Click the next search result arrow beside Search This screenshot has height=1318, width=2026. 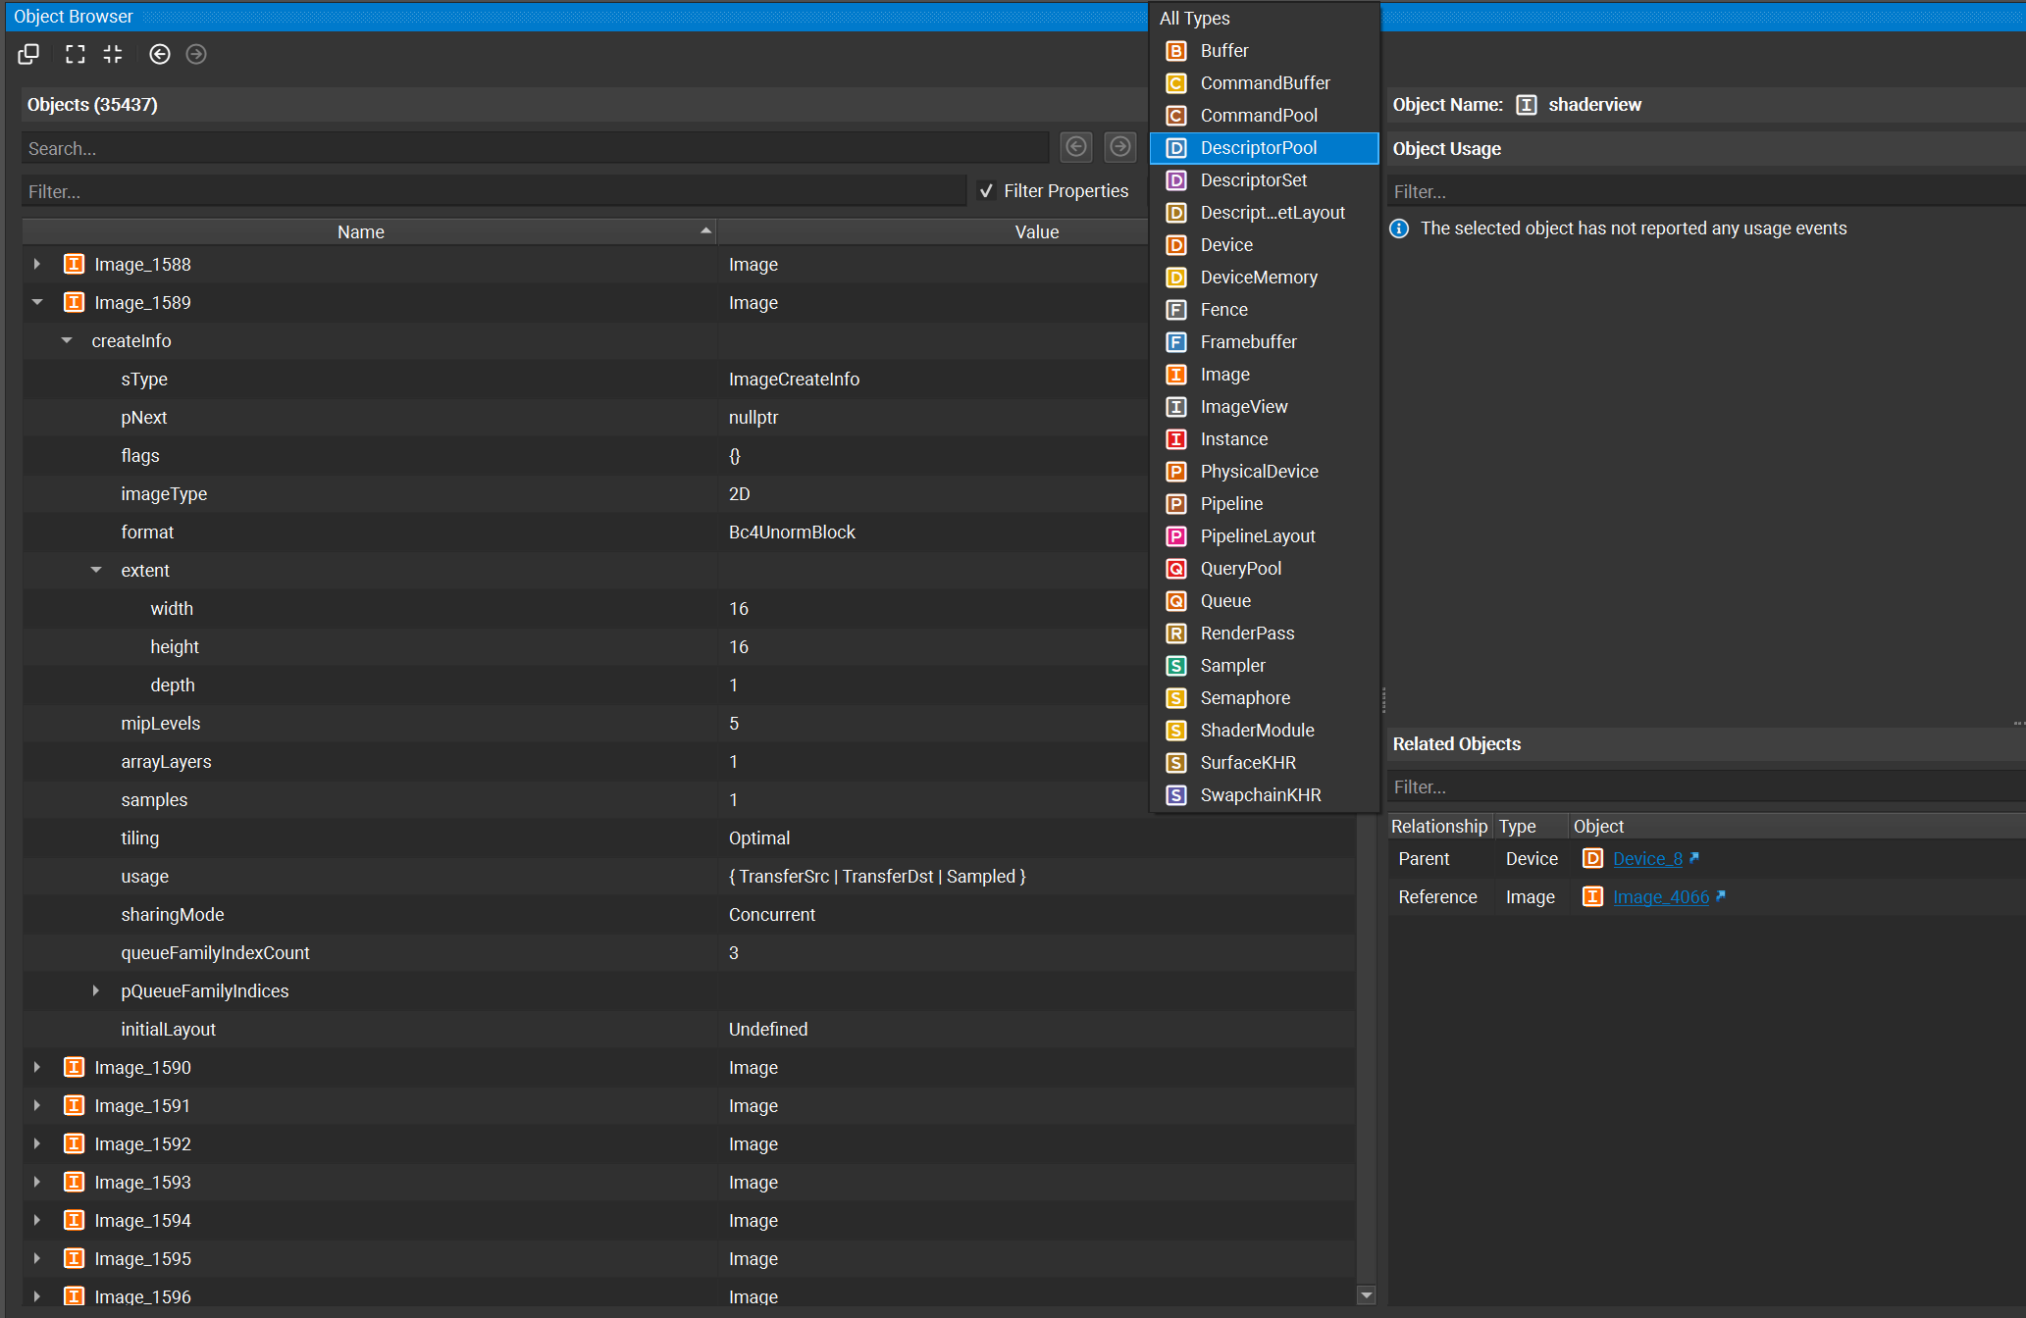tap(1119, 146)
